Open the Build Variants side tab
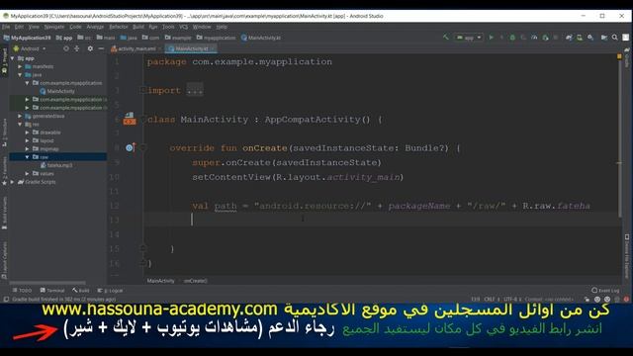Viewport: 633px width, 356px height. 4,214
